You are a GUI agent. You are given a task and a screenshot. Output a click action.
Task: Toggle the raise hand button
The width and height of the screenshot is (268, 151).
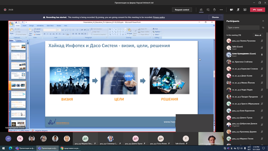(x=214, y=10)
